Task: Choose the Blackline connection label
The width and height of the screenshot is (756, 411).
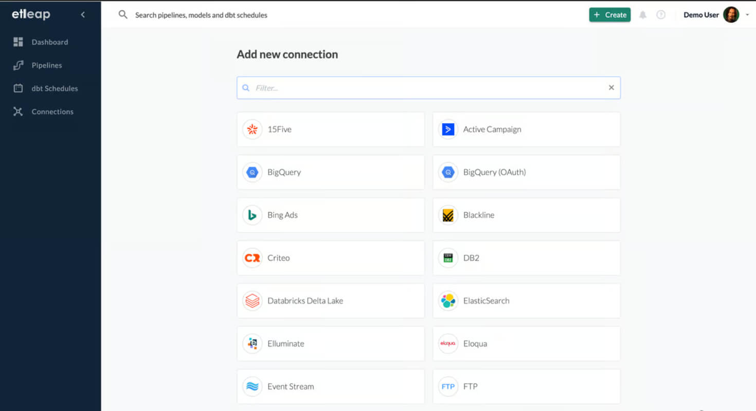Action: point(479,215)
